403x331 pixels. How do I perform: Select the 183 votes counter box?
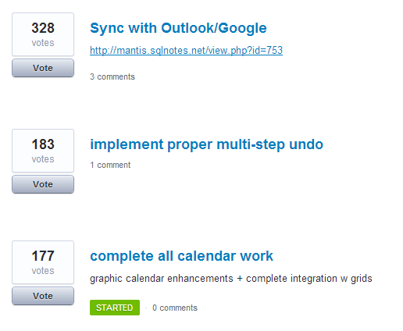43,151
